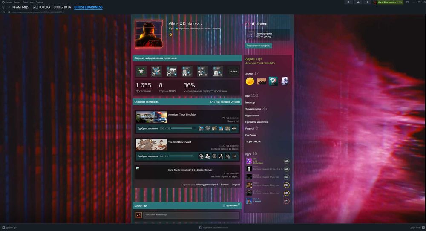This screenshot has height=231, width=426.
Task: Show the +1 649 more achievements
Action: click(x=233, y=72)
